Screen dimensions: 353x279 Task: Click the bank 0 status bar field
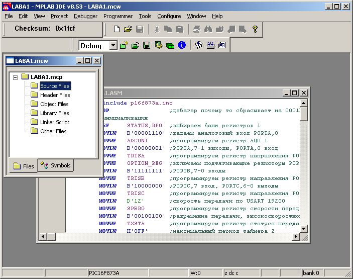click(x=312, y=273)
